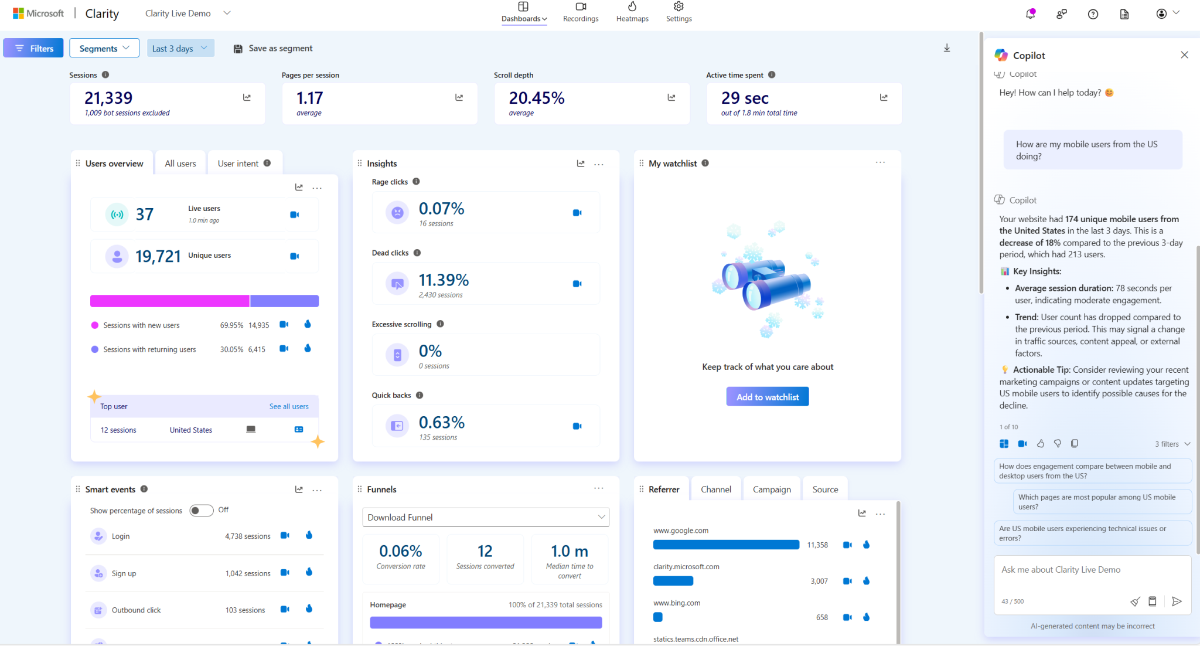This screenshot has width=1200, height=646.
Task: Open the See all users link
Action: coord(288,406)
